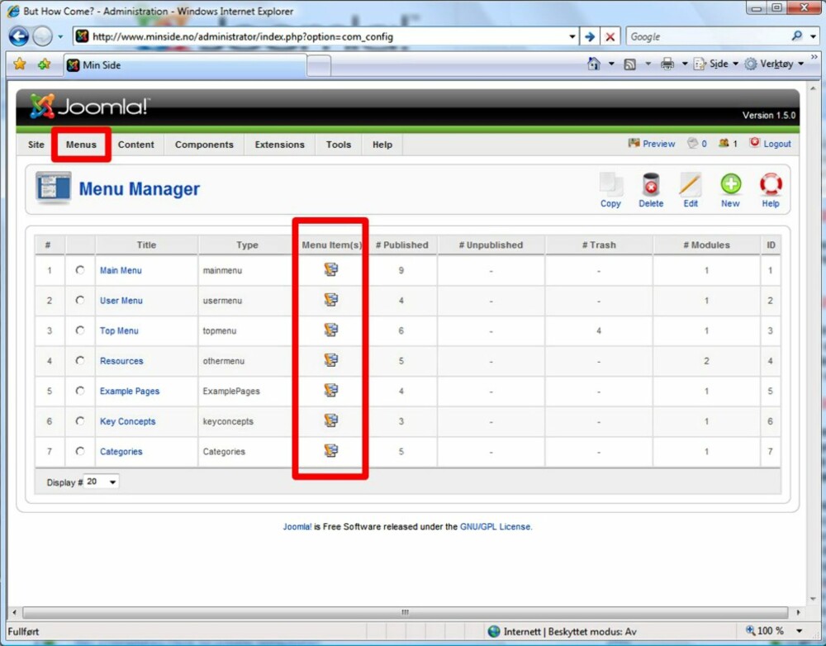Select the User Menu radio button
Image resolution: width=826 pixels, height=646 pixels.
[80, 300]
